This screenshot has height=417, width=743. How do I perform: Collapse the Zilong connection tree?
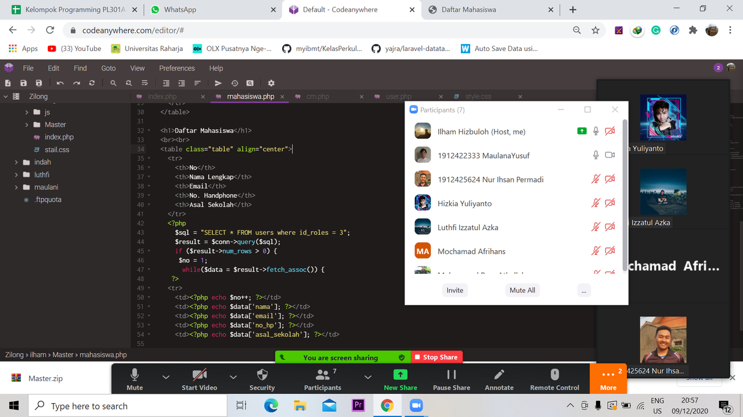(6, 97)
